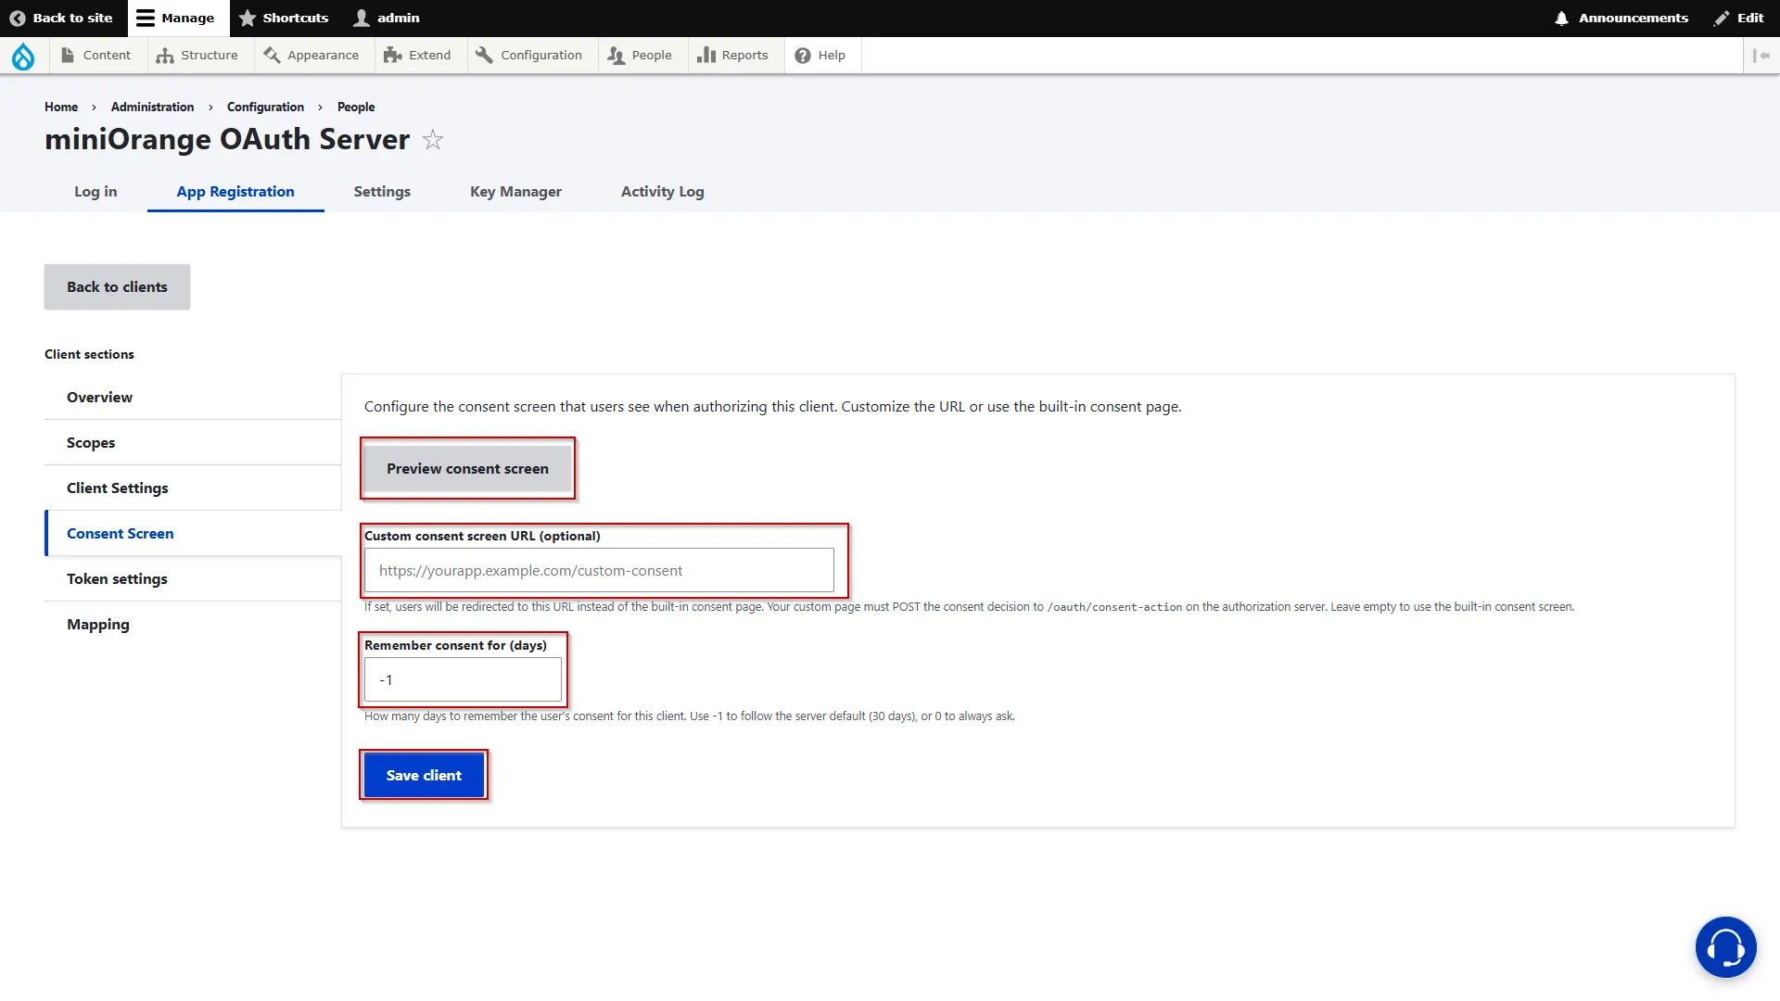Go Back to site in admin bar
Image resolution: width=1780 pixels, height=1001 pixels.
coord(61,18)
